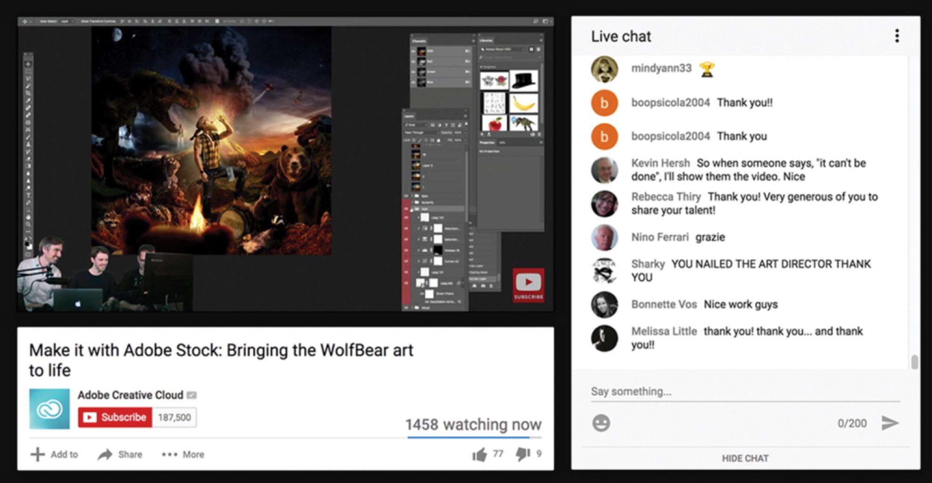
Task: Switch Libraries panel to grid view icon
Action: 531,49
